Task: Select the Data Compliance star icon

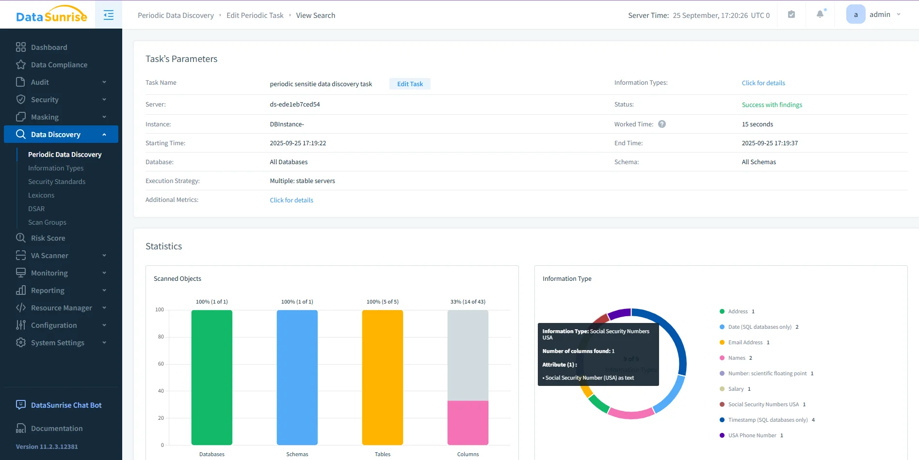Action: pos(21,64)
